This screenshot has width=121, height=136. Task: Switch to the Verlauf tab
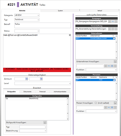(x=100, y=11)
